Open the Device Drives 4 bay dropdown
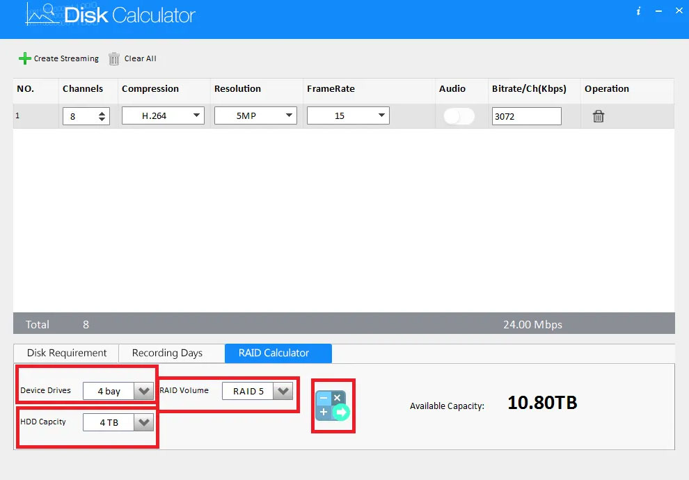The height and width of the screenshot is (480, 689). click(x=118, y=391)
